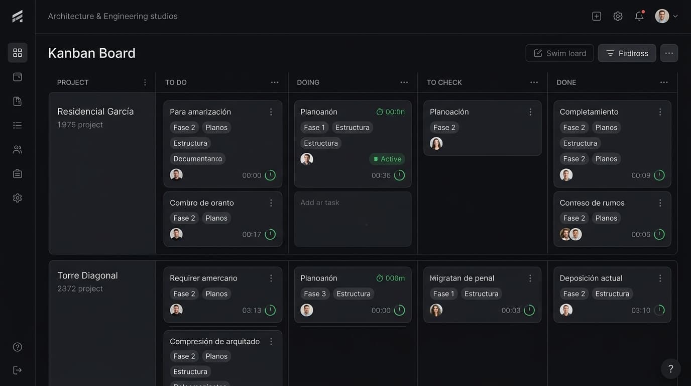The image size is (691, 386).
Task: Click the Firdlross filter button
Action: (627, 53)
